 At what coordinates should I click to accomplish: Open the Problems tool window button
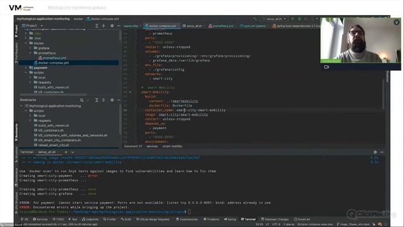[211, 219]
